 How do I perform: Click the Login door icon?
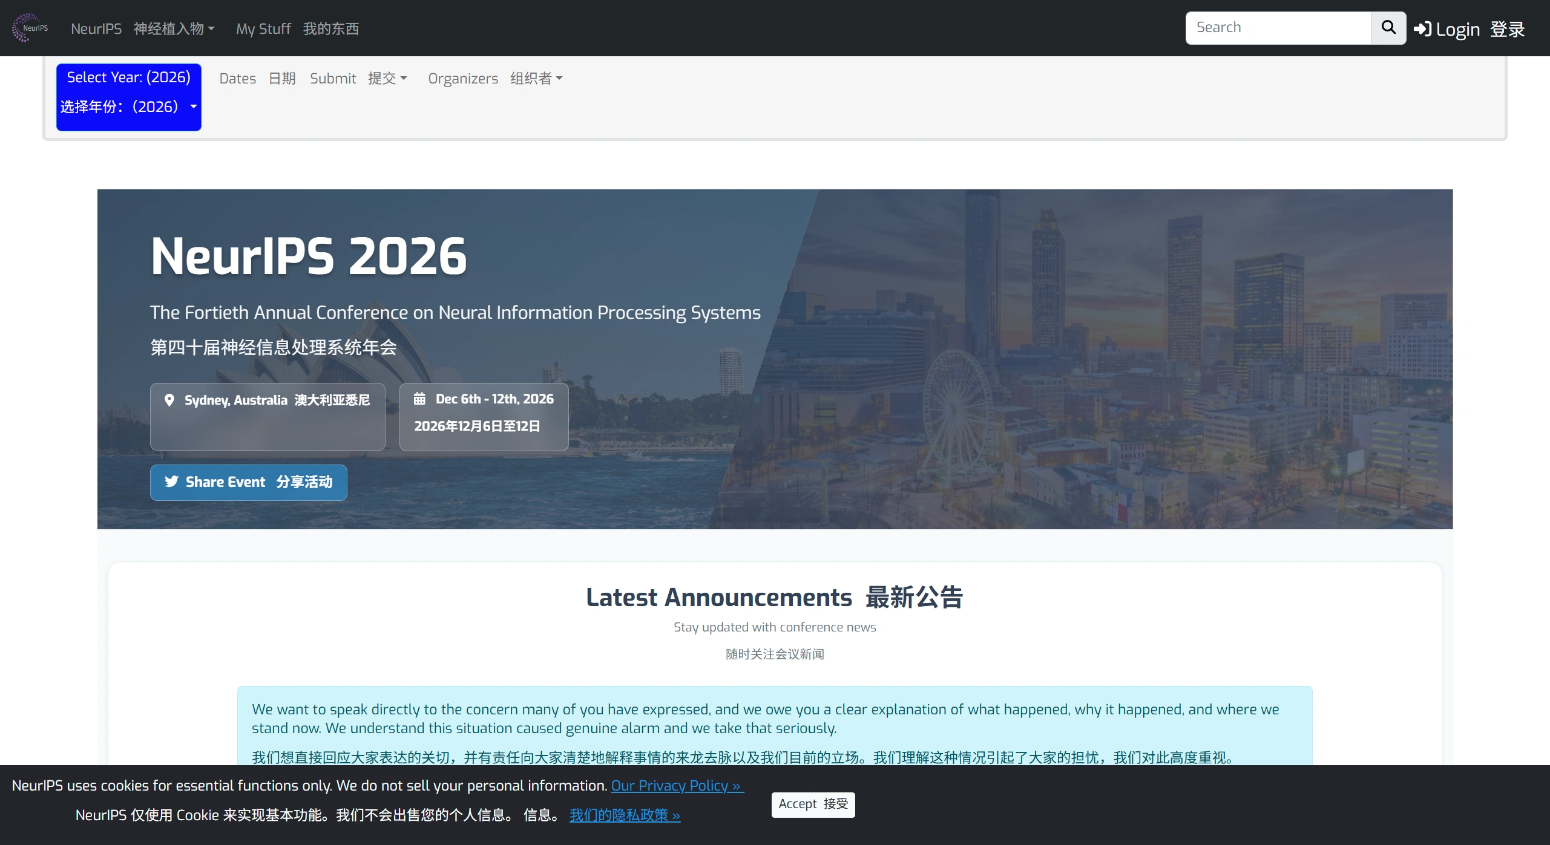[1424, 28]
